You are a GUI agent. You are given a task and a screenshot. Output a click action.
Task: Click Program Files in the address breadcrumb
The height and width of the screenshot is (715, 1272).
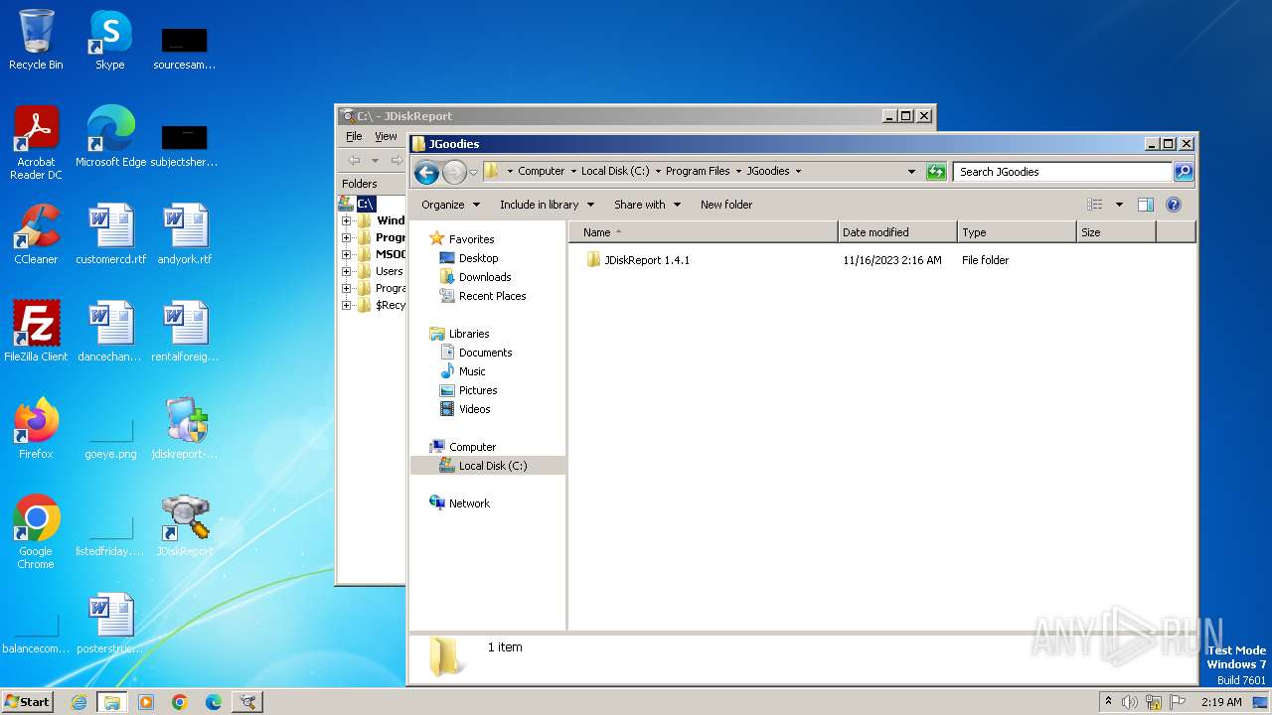coord(698,171)
